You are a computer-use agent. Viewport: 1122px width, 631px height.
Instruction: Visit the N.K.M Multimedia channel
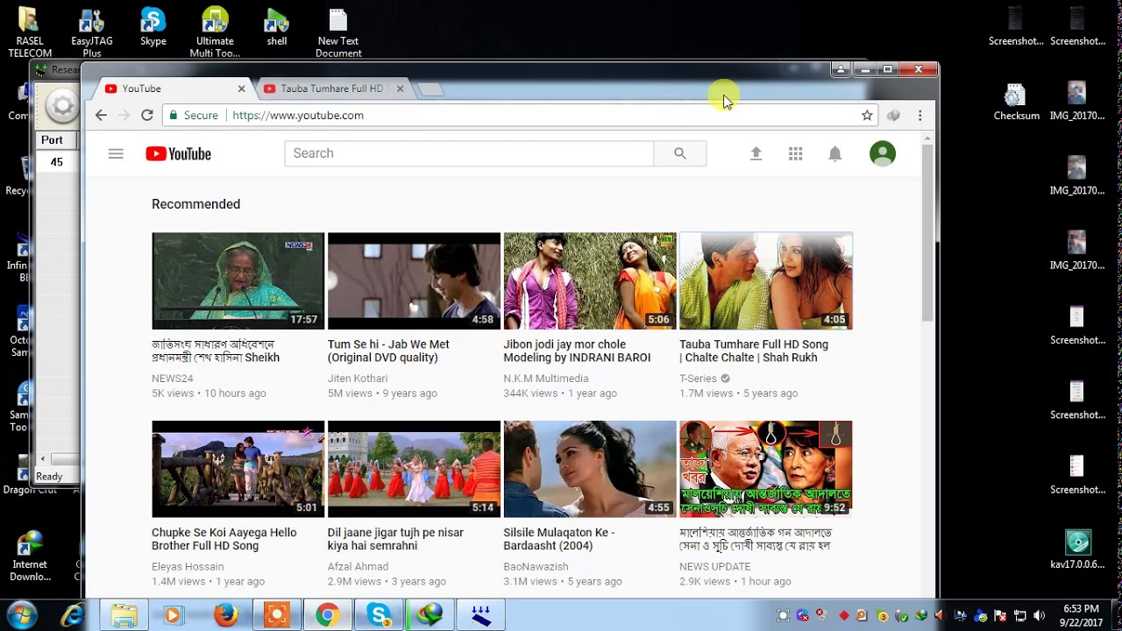pos(546,379)
